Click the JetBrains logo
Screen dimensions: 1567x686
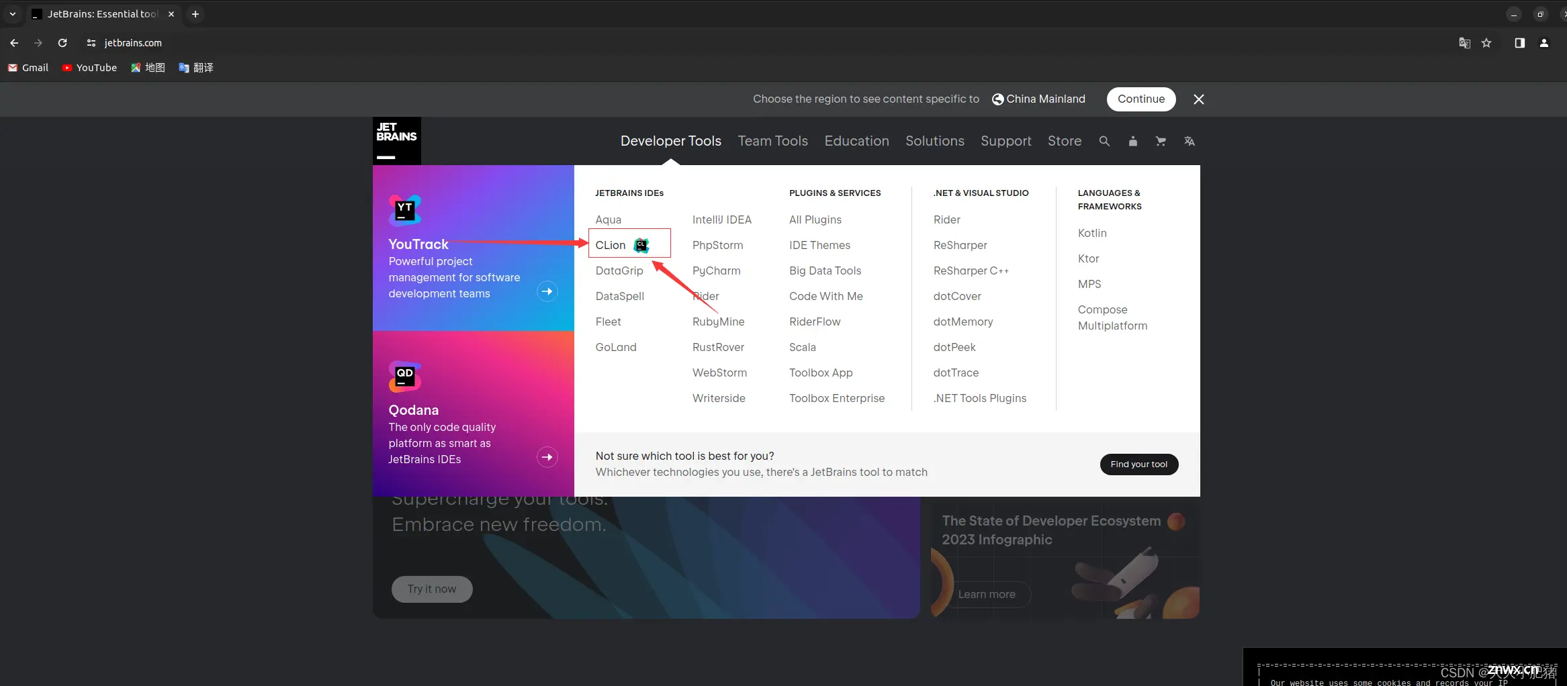coord(397,141)
